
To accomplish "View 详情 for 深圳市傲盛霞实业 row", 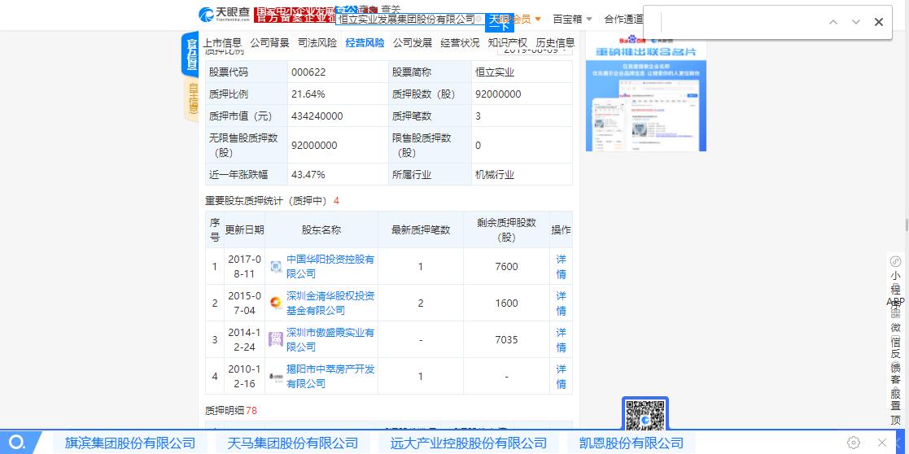I will (x=562, y=340).
